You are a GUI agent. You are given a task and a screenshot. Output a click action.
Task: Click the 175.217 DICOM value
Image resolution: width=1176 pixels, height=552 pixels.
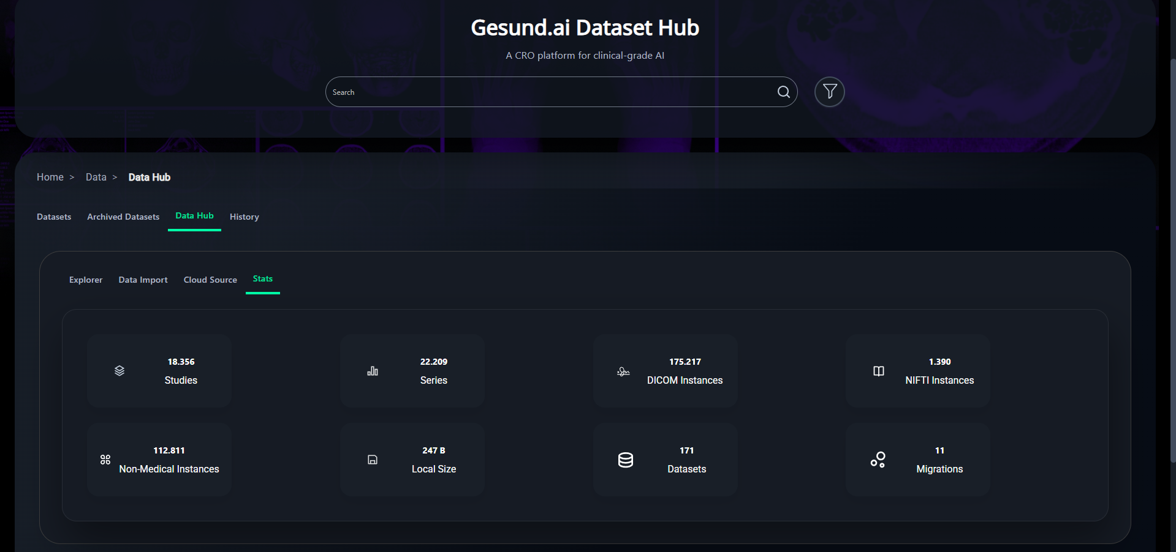pyautogui.click(x=685, y=362)
